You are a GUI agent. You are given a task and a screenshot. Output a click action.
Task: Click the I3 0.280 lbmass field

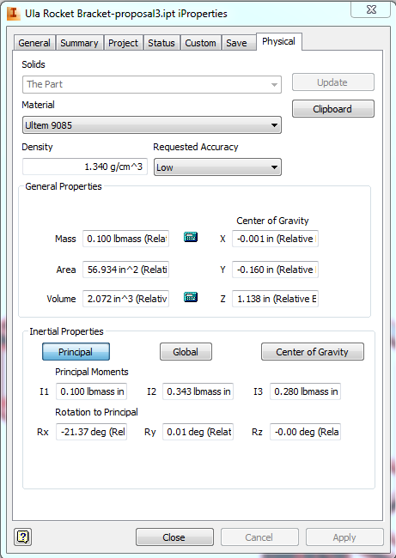coord(305,391)
